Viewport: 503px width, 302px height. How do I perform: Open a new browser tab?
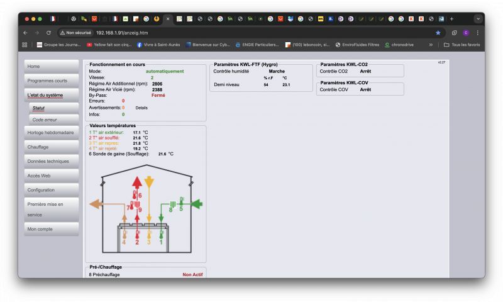point(451,19)
